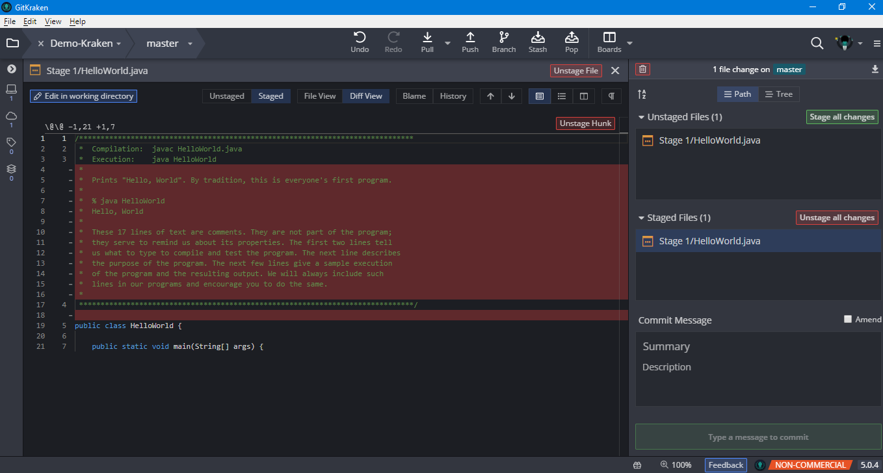
Task: Toggle whitespace paragraph mark display
Action: [611, 96]
